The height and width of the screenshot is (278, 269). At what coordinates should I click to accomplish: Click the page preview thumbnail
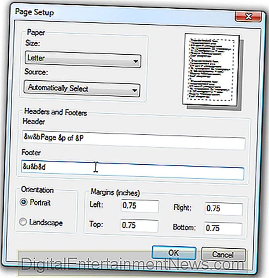(212, 71)
